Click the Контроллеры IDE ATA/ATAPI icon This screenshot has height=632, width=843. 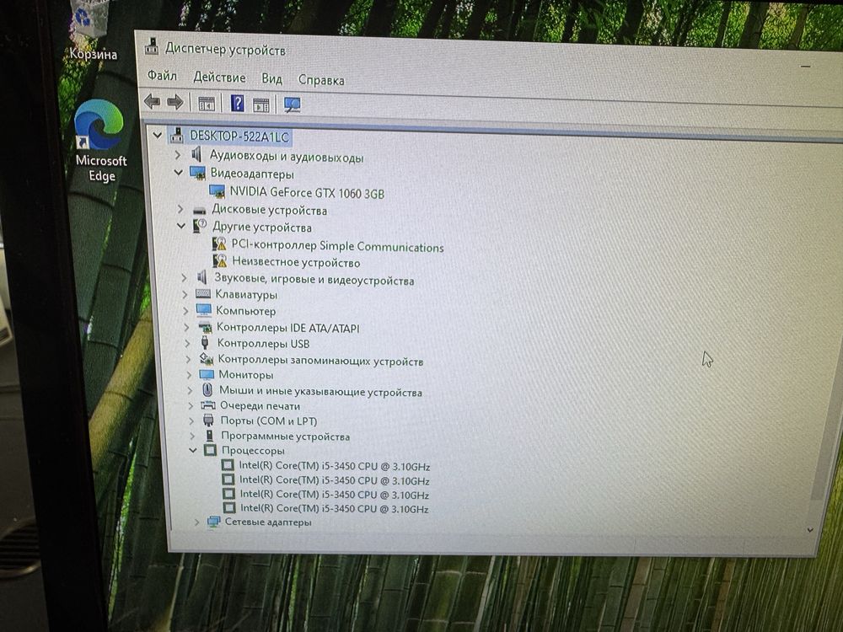(205, 327)
